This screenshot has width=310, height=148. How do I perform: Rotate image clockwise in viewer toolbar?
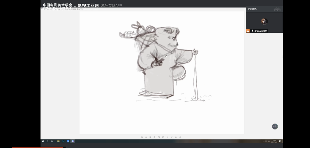172,137
